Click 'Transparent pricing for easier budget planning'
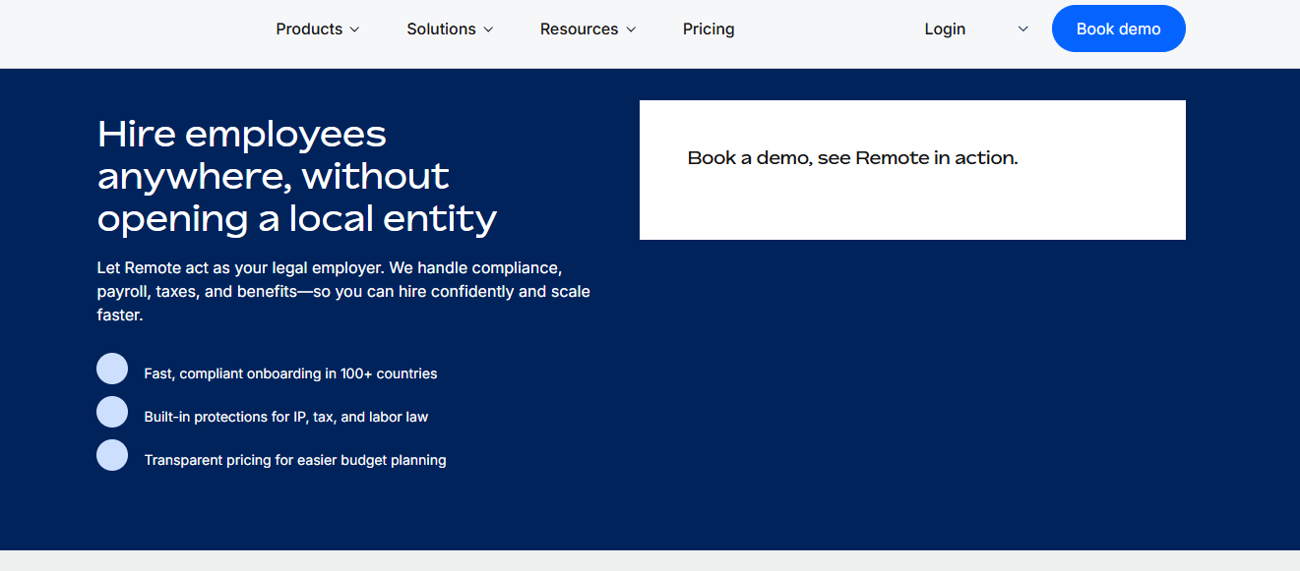The width and height of the screenshot is (1300, 571). coord(295,460)
